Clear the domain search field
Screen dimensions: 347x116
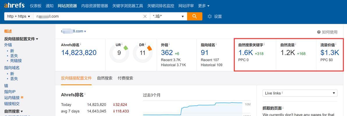point(145,16)
